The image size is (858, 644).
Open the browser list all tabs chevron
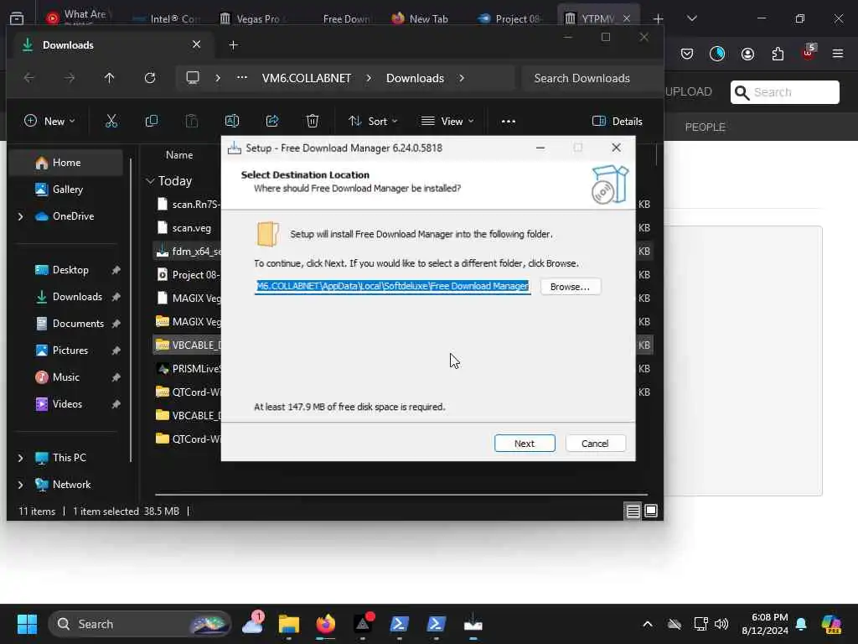click(x=691, y=18)
